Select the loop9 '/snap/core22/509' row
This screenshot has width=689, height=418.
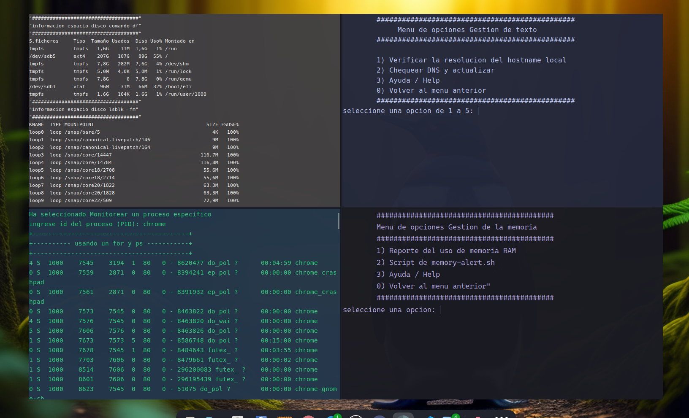tap(134, 201)
